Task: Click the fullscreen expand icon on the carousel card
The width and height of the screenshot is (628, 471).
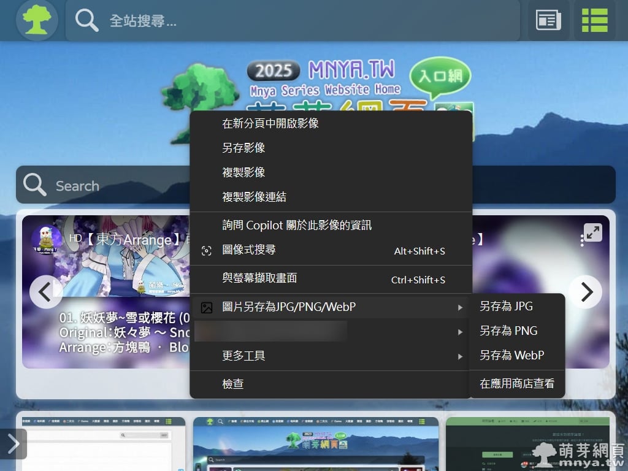Action: (591, 233)
